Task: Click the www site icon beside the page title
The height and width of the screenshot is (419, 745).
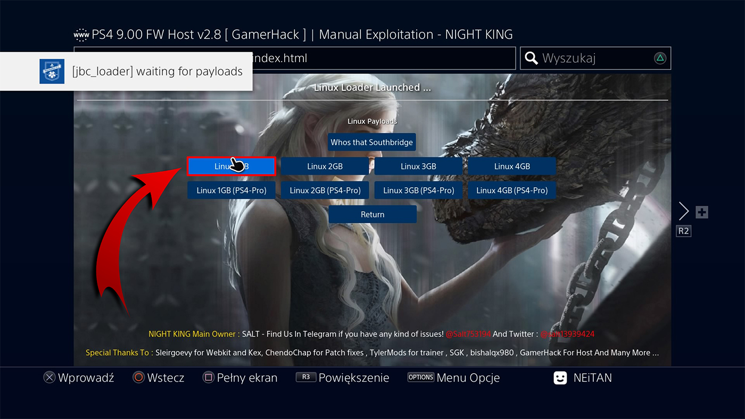Action: tap(80, 33)
